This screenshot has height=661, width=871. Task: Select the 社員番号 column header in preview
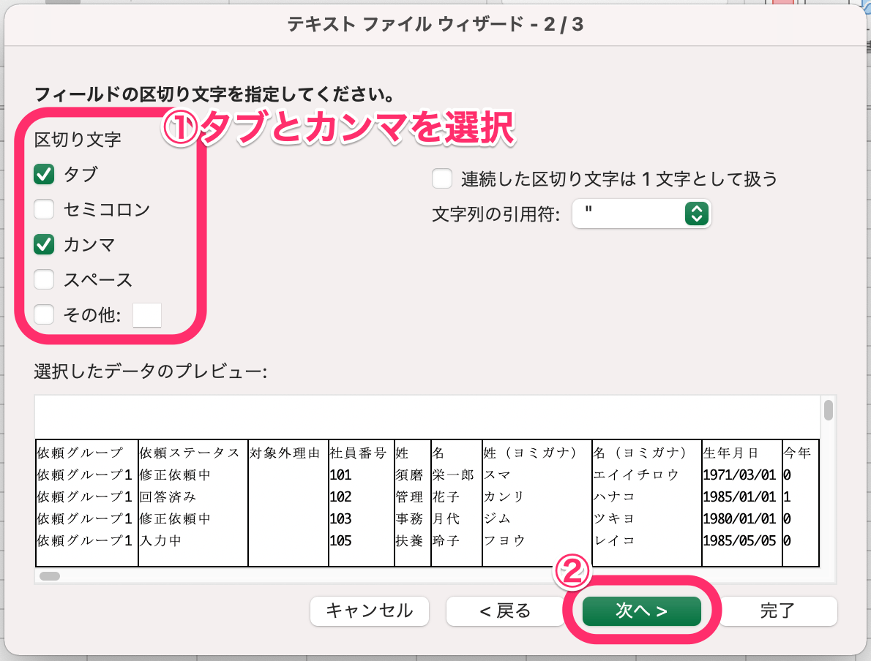(358, 453)
